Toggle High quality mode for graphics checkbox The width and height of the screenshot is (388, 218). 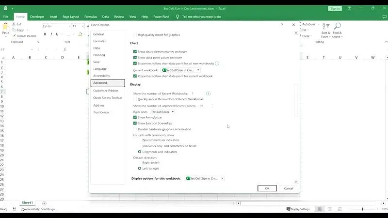point(135,35)
